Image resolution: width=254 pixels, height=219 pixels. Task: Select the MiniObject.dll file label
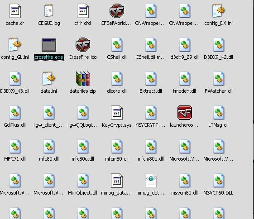(x=82, y=193)
